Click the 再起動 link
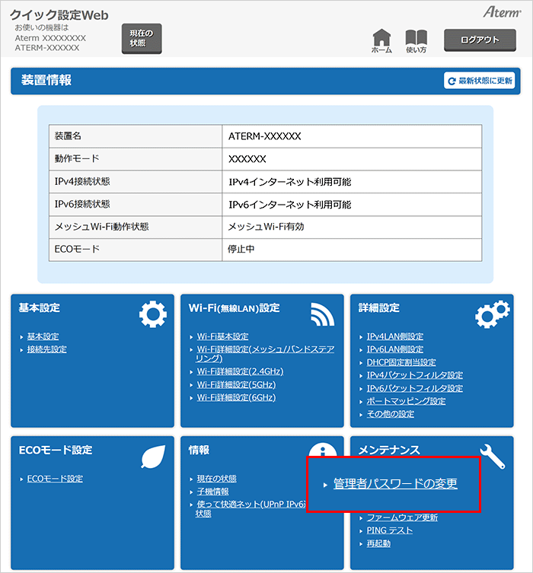 point(378,543)
